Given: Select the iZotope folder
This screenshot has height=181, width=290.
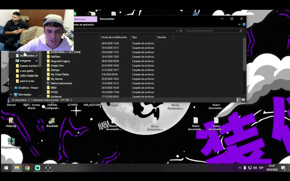Looking at the screenshot, I should (53, 70).
